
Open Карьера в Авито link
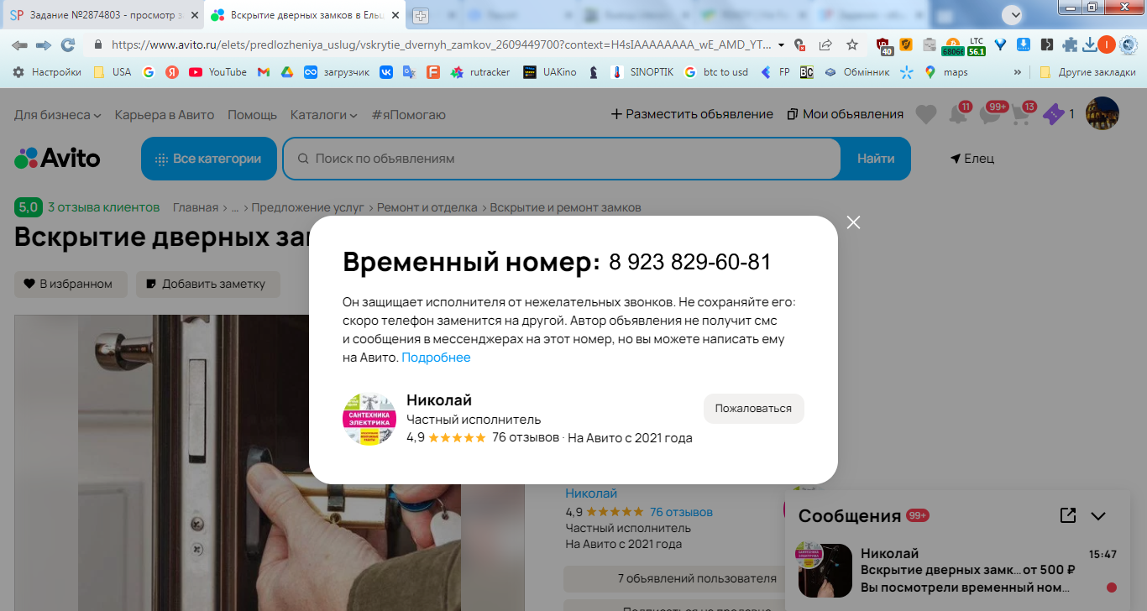[165, 114]
